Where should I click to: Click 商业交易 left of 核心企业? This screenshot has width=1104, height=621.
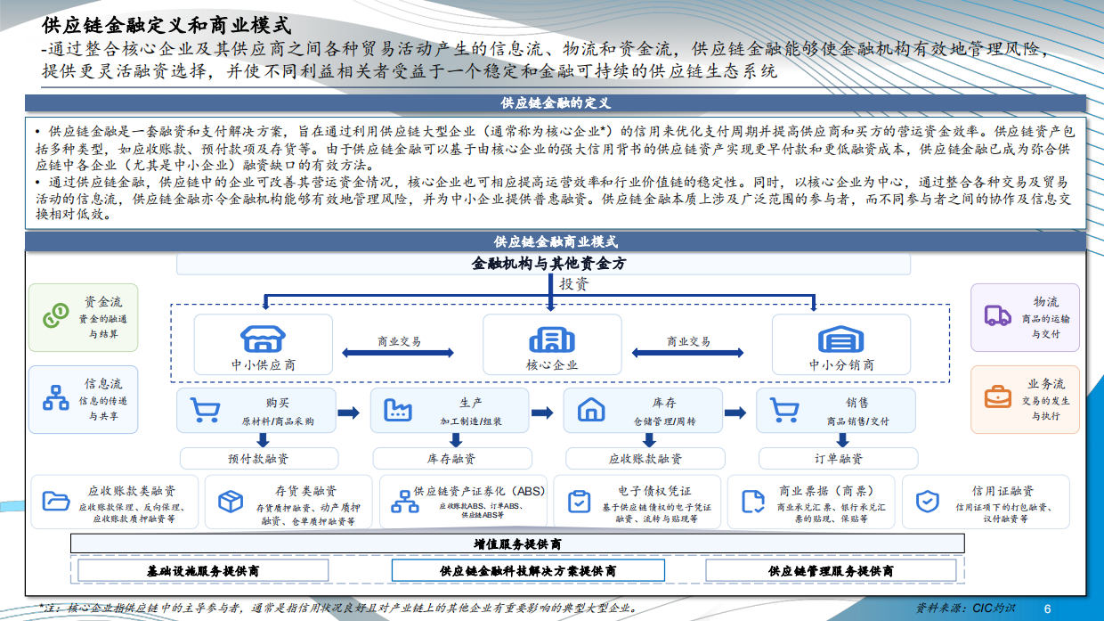point(399,341)
